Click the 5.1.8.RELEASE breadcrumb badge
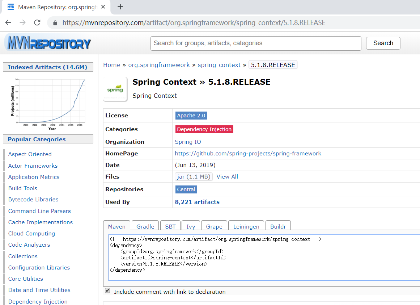The width and height of the screenshot is (420, 305). coord(273,65)
